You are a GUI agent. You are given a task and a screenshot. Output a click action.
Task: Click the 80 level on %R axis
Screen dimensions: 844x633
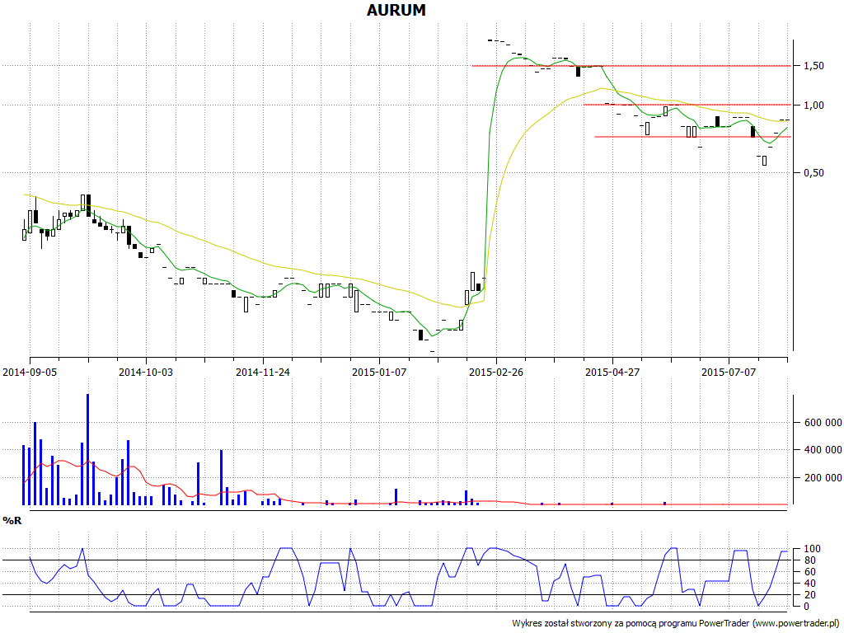point(809,560)
